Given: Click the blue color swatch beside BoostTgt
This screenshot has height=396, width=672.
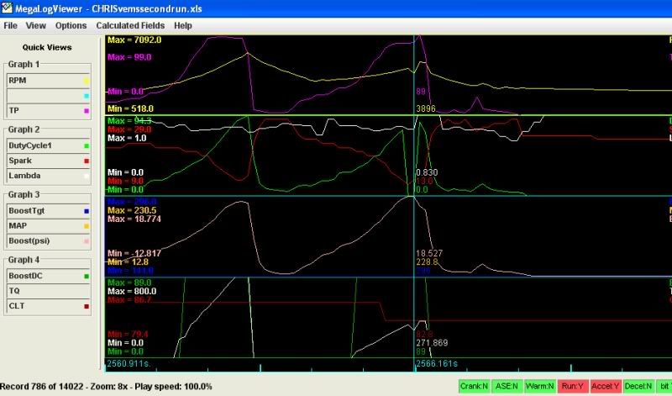Looking at the screenshot, I should [x=87, y=211].
